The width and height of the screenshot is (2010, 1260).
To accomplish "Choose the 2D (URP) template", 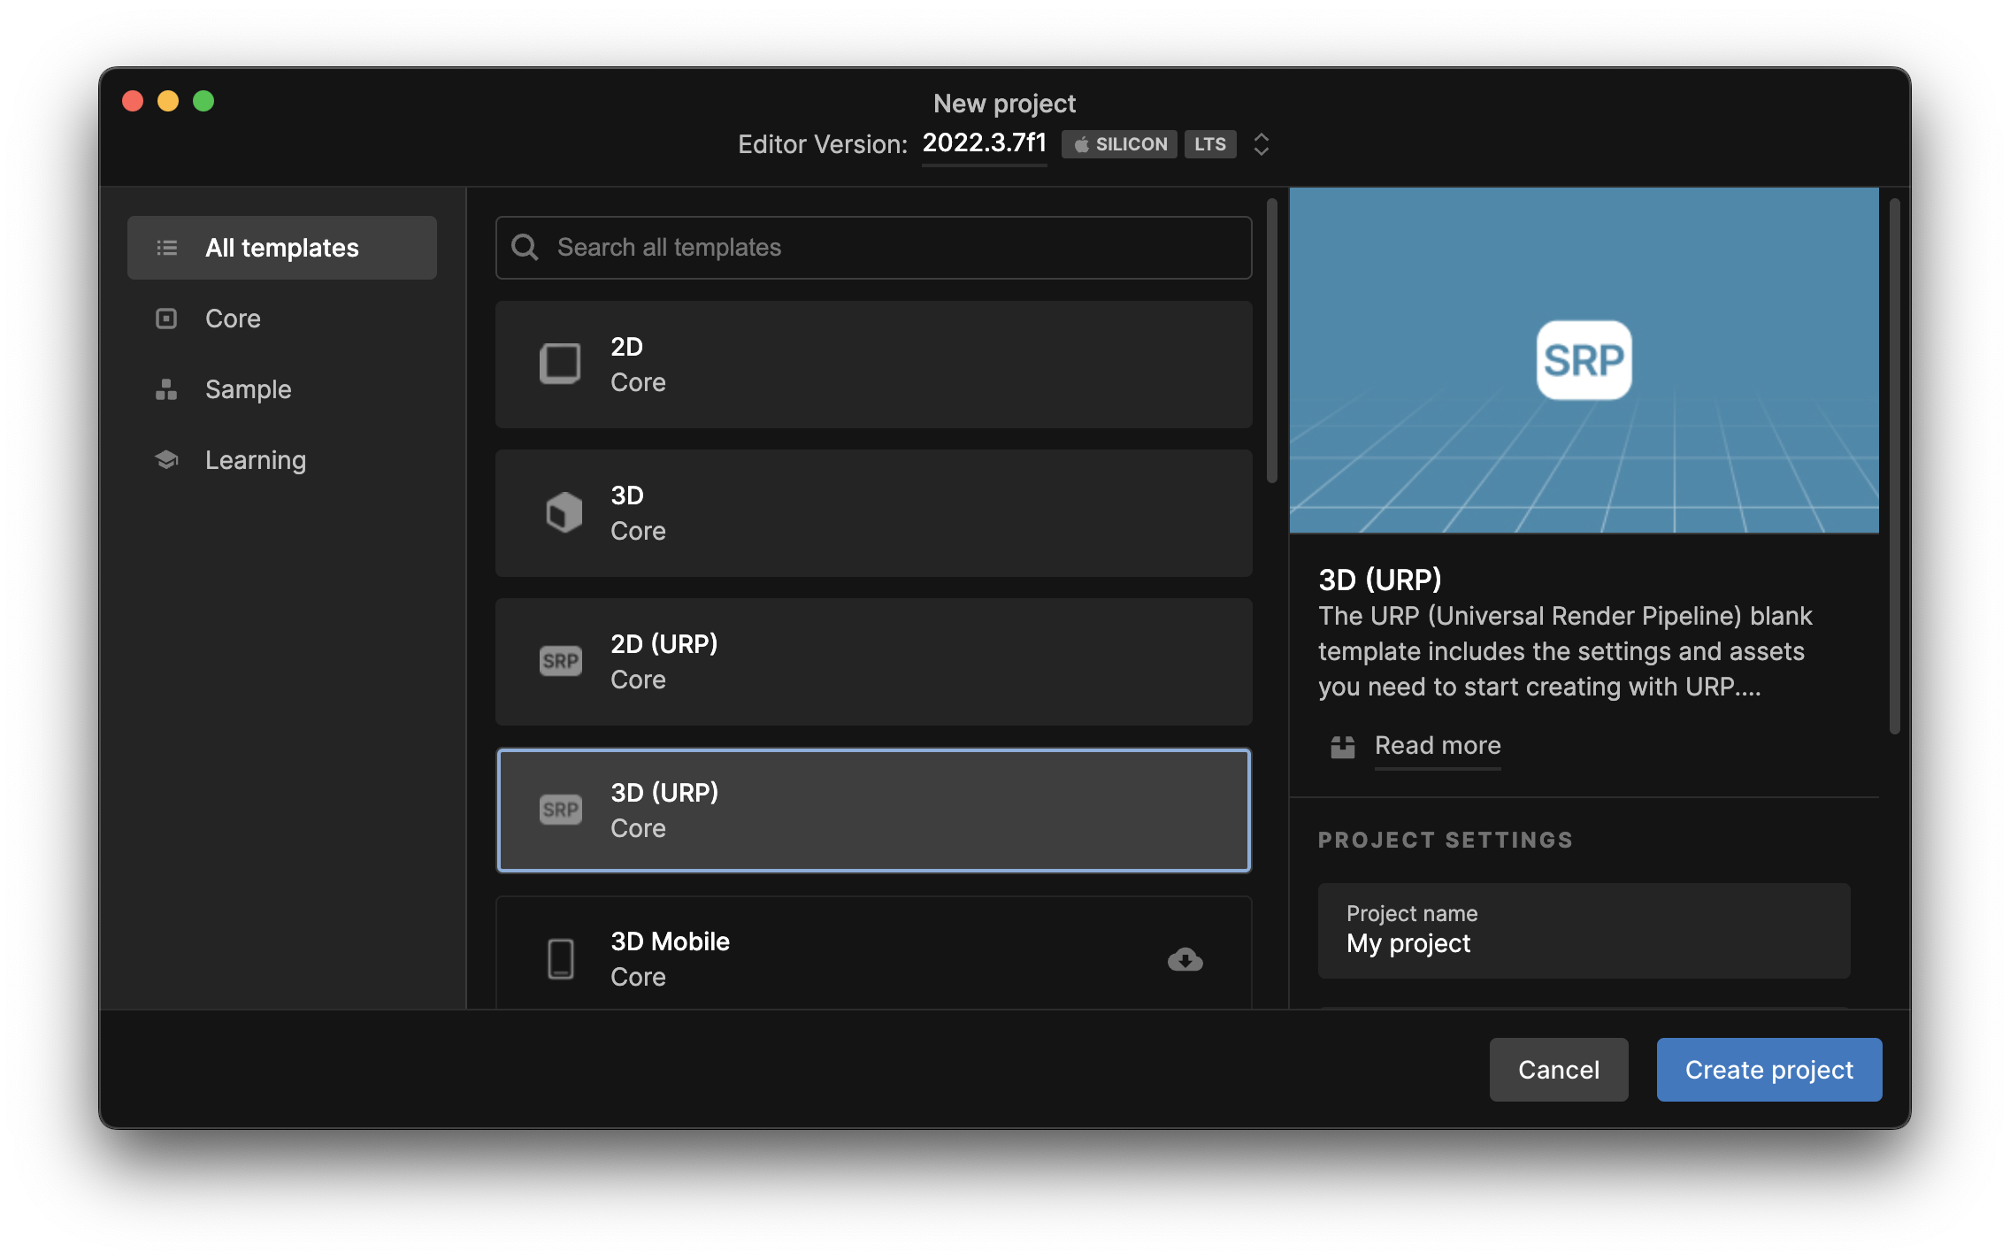I will click(873, 662).
